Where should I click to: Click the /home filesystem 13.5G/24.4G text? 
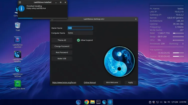164,56
